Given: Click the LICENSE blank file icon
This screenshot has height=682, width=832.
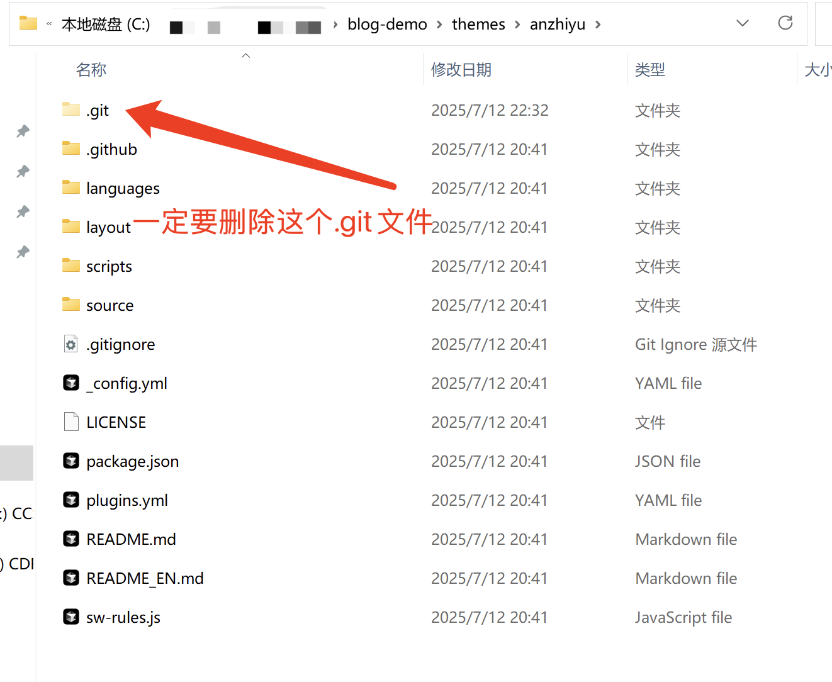Looking at the screenshot, I should (71, 422).
